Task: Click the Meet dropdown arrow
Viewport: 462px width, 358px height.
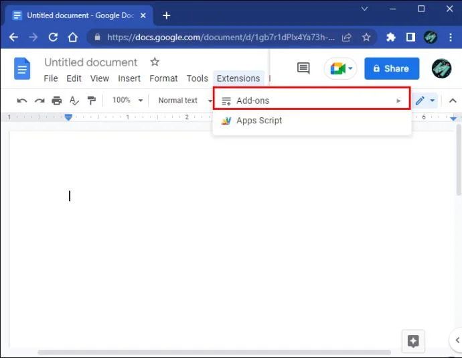Action: [x=350, y=68]
